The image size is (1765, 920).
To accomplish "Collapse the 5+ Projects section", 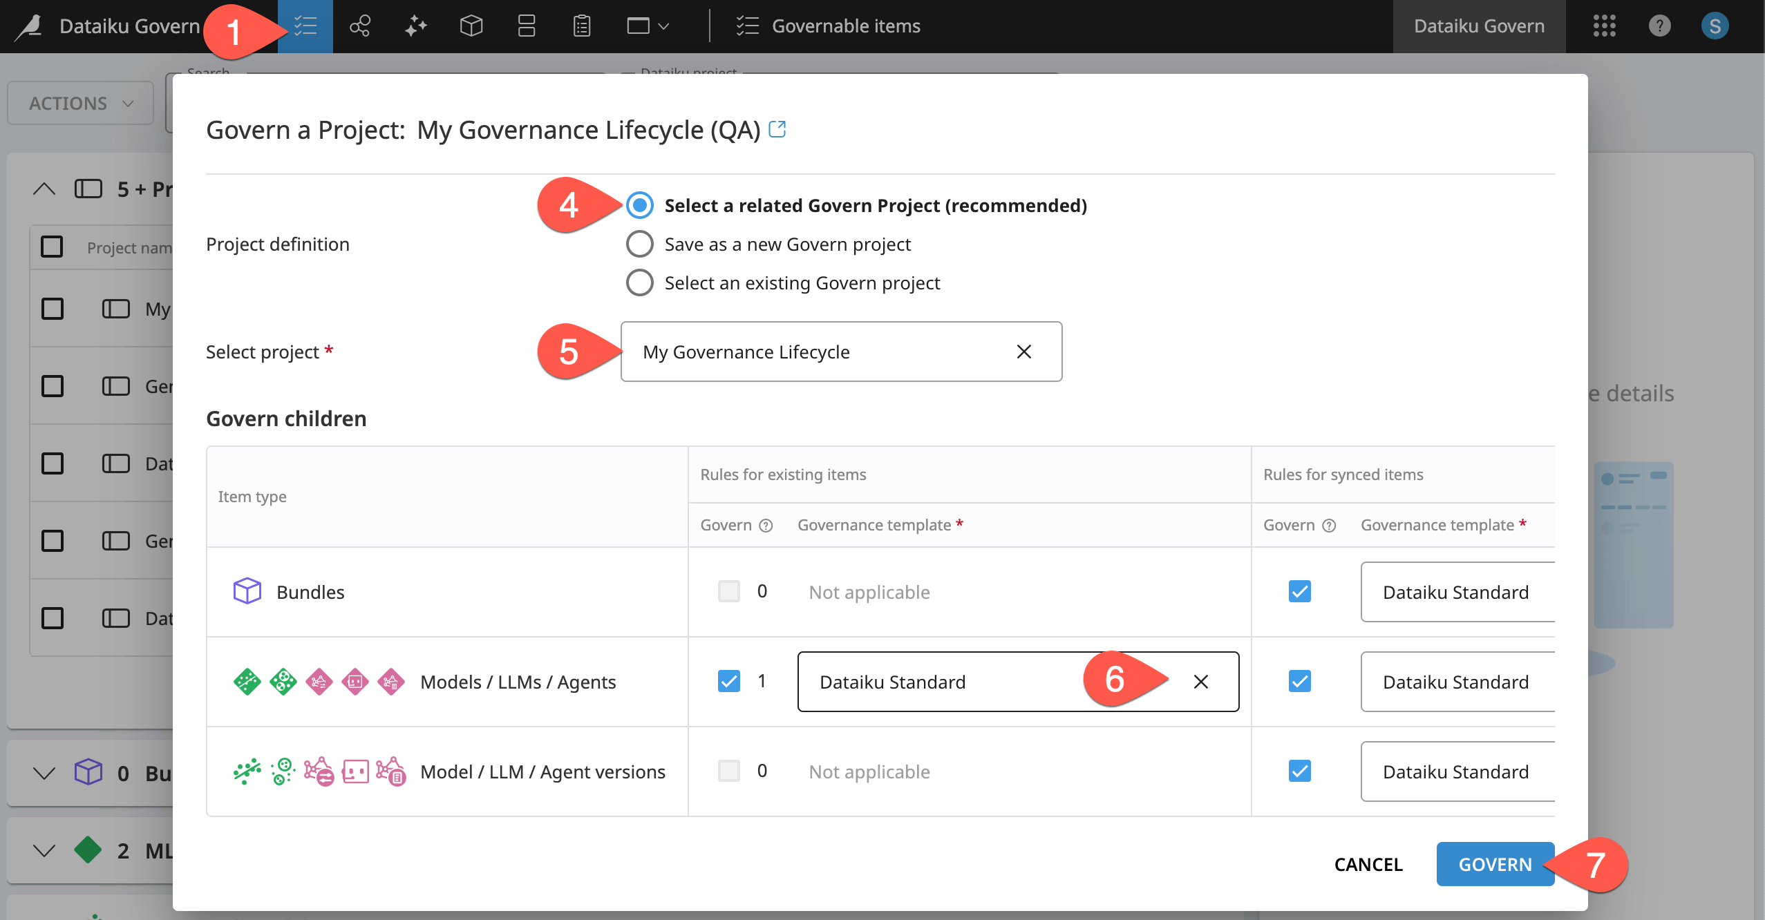I will (x=44, y=189).
